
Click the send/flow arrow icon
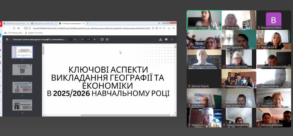click(x=160, y=28)
